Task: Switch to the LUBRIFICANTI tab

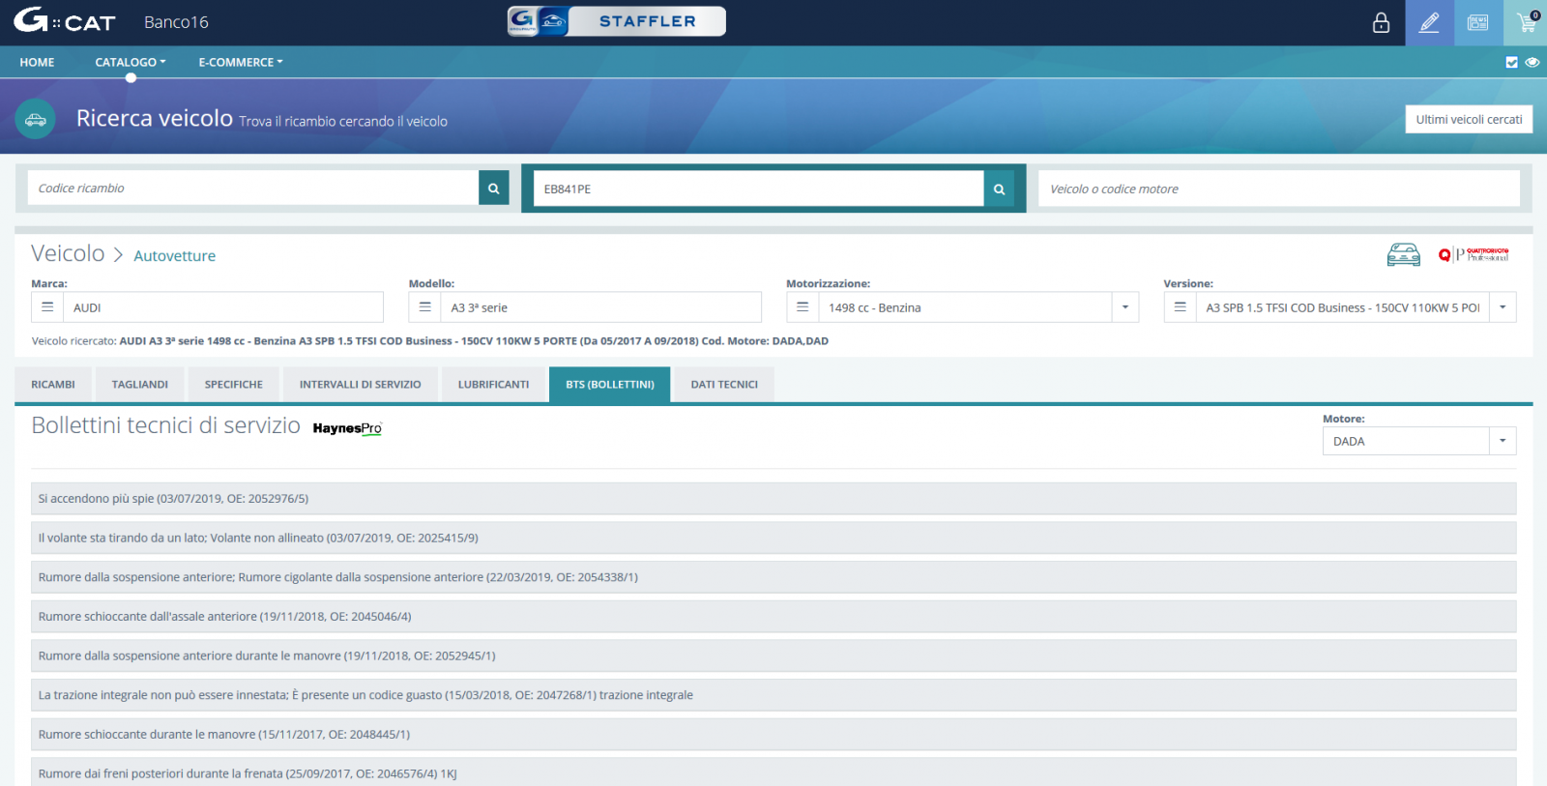Action: click(494, 385)
